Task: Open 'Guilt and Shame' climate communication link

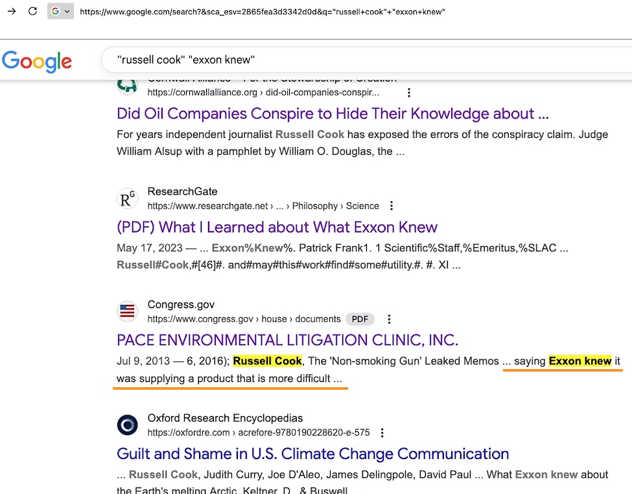Action: (312, 454)
